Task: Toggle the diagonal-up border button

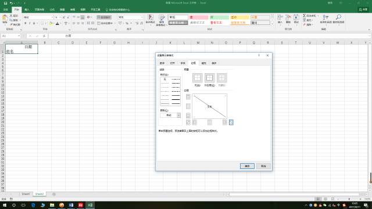Action: point(188,122)
